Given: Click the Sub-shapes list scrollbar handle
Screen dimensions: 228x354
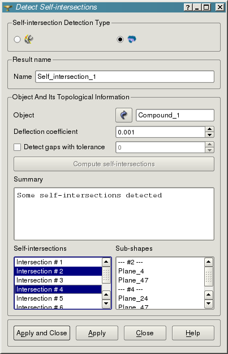Looking at the screenshot, I should (208, 277).
